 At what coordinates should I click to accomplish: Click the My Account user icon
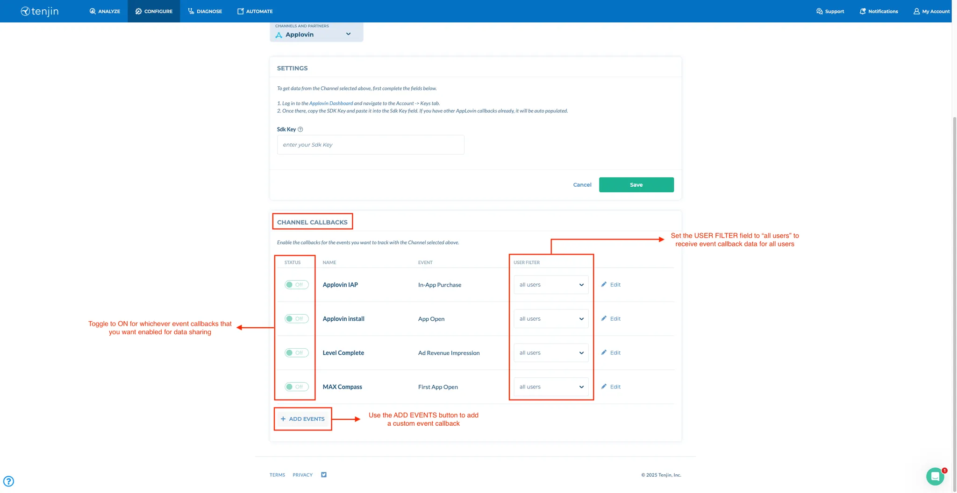pyautogui.click(x=916, y=11)
